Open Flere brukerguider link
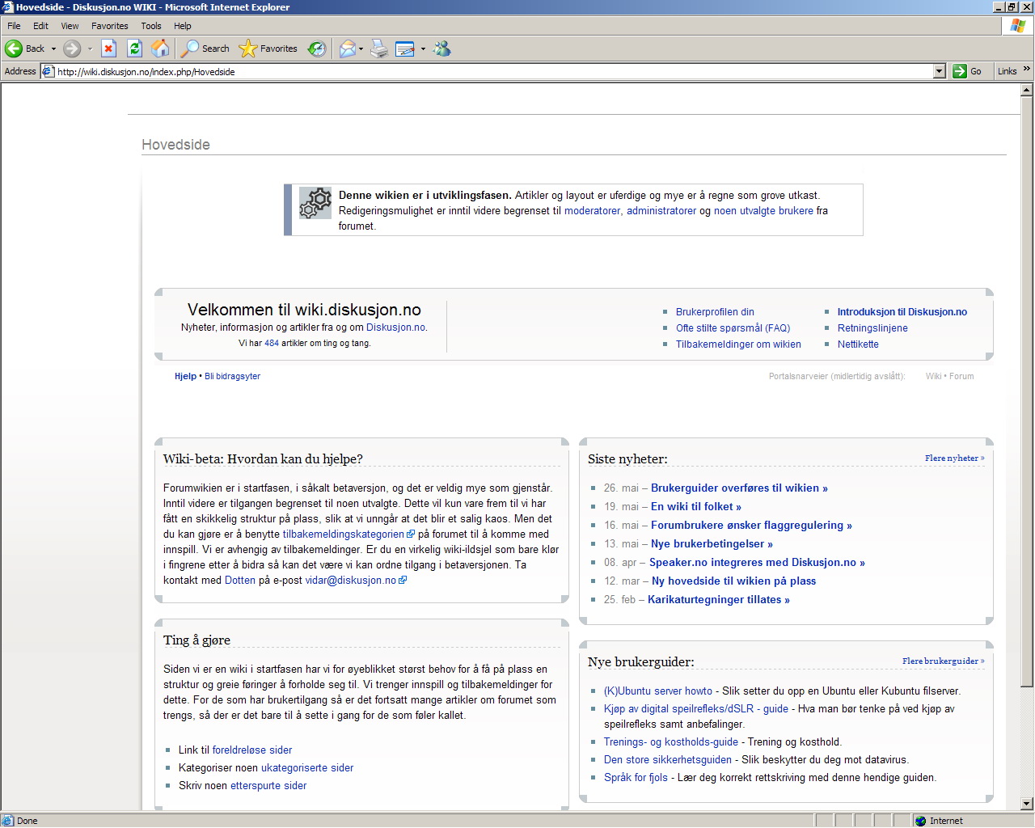The width and height of the screenshot is (1035, 828). (x=943, y=661)
